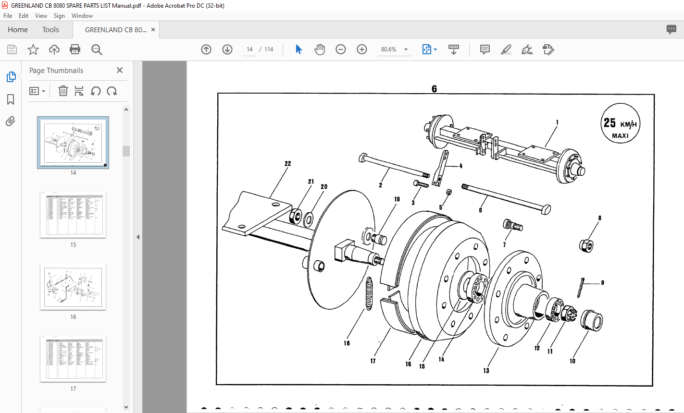
Task: Zoom in with the plus button
Action: coord(362,49)
